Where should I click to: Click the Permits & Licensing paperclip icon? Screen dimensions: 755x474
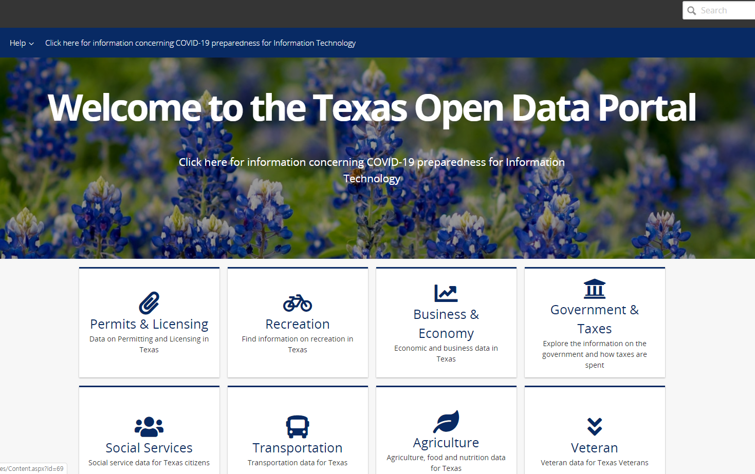tap(149, 303)
